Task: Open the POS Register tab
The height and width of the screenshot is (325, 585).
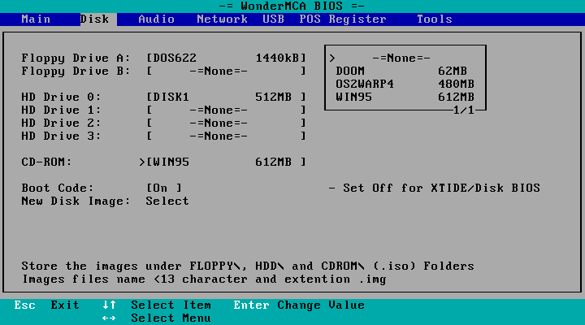Action: coord(343,19)
